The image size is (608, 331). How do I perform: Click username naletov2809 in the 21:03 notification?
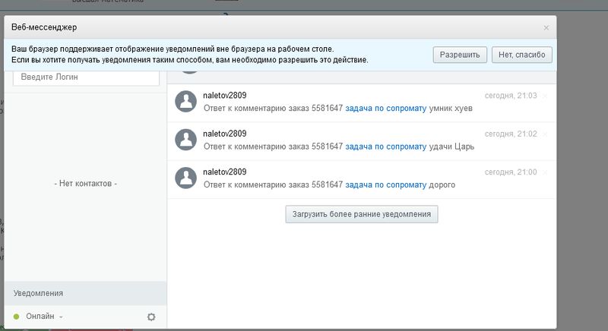[225, 96]
